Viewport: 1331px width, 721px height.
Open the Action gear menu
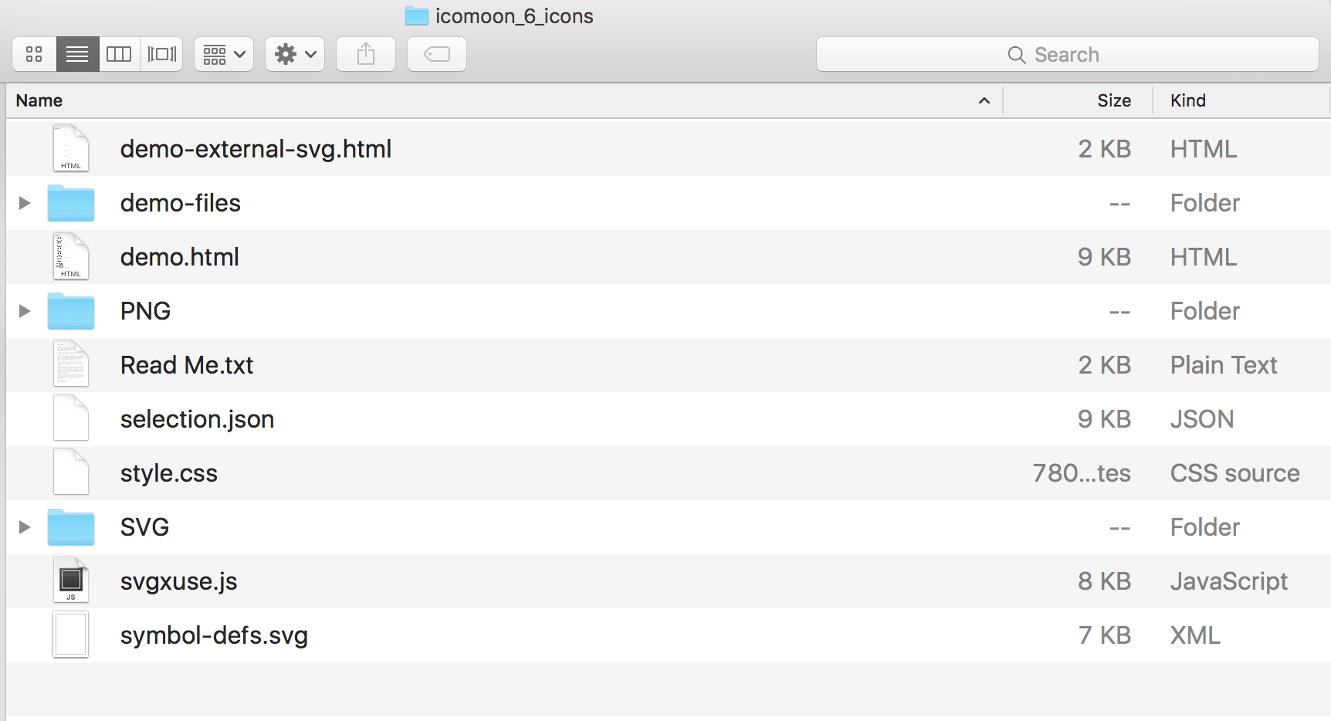click(x=295, y=54)
